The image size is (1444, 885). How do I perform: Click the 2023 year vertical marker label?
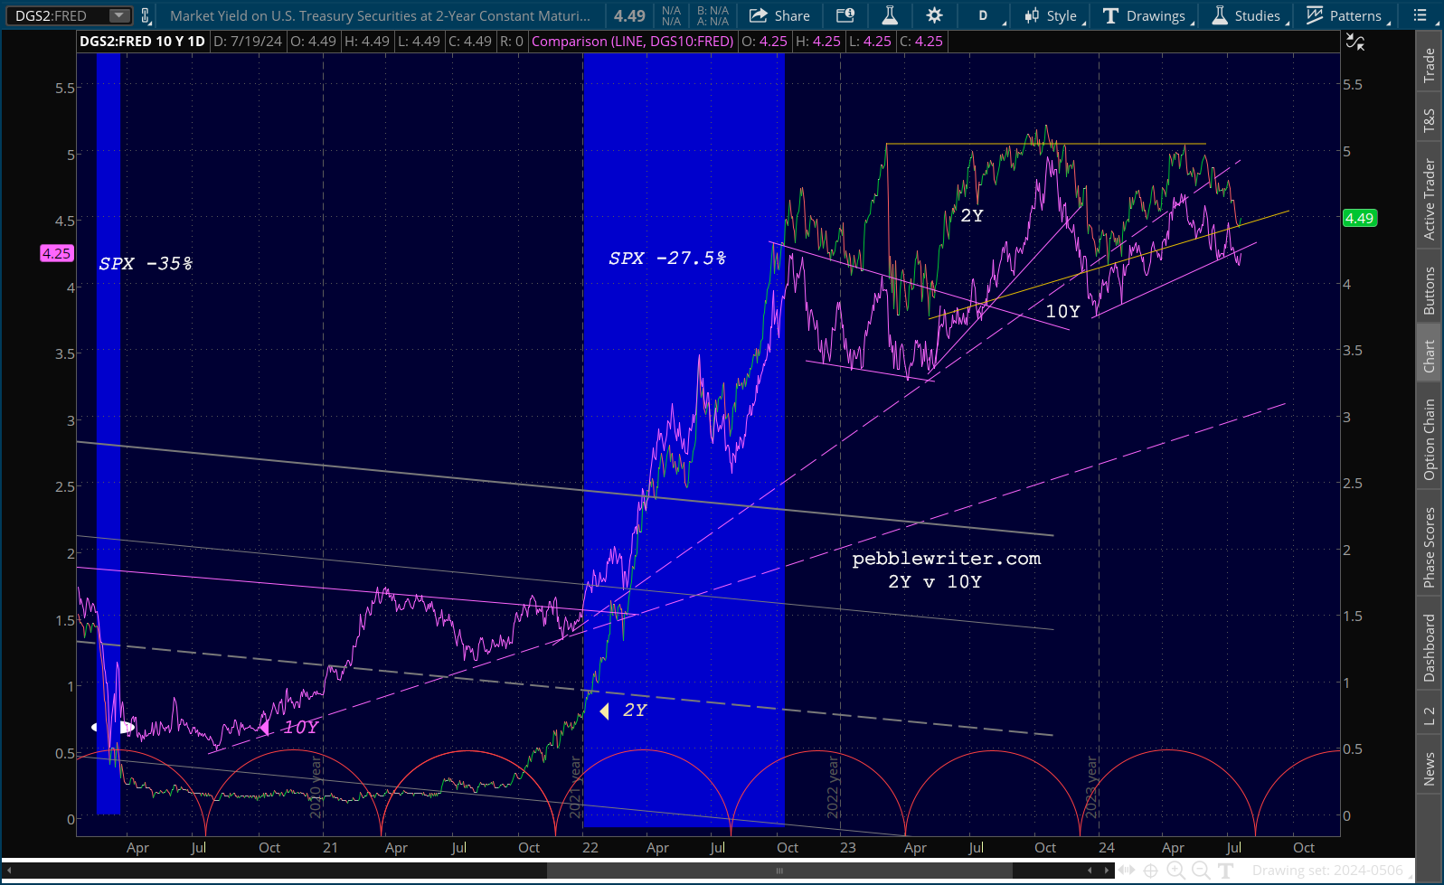tap(1091, 787)
